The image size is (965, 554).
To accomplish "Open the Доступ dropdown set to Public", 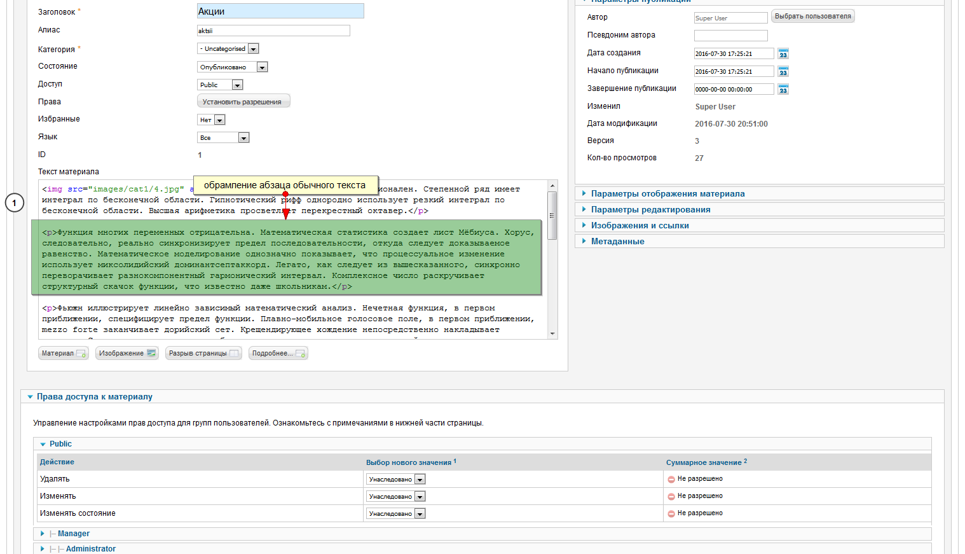I will (x=220, y=85).
